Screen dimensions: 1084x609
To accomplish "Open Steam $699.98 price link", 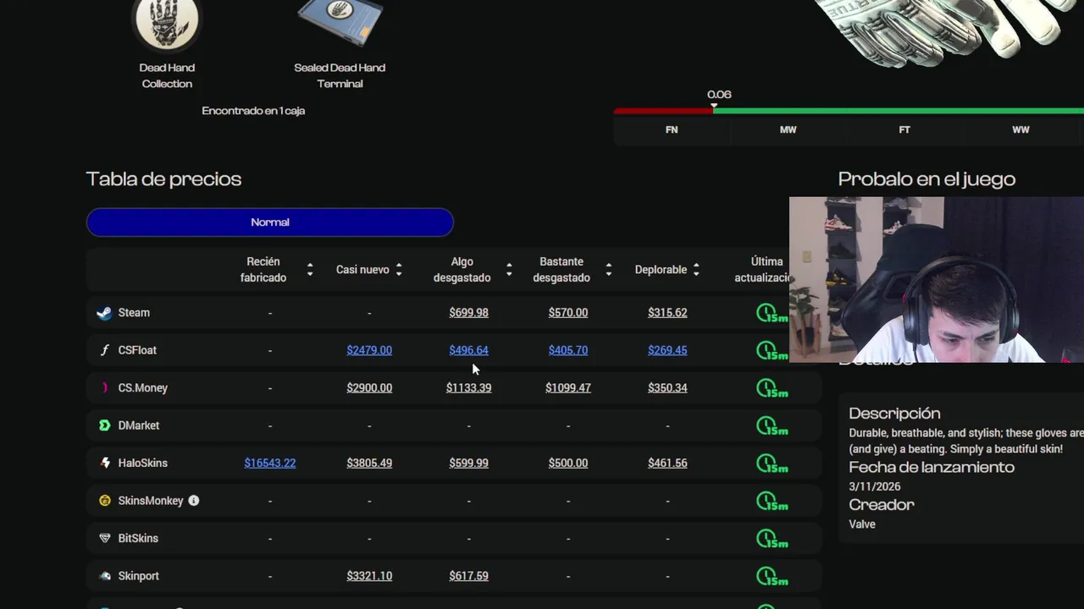I will click(468, 313).
